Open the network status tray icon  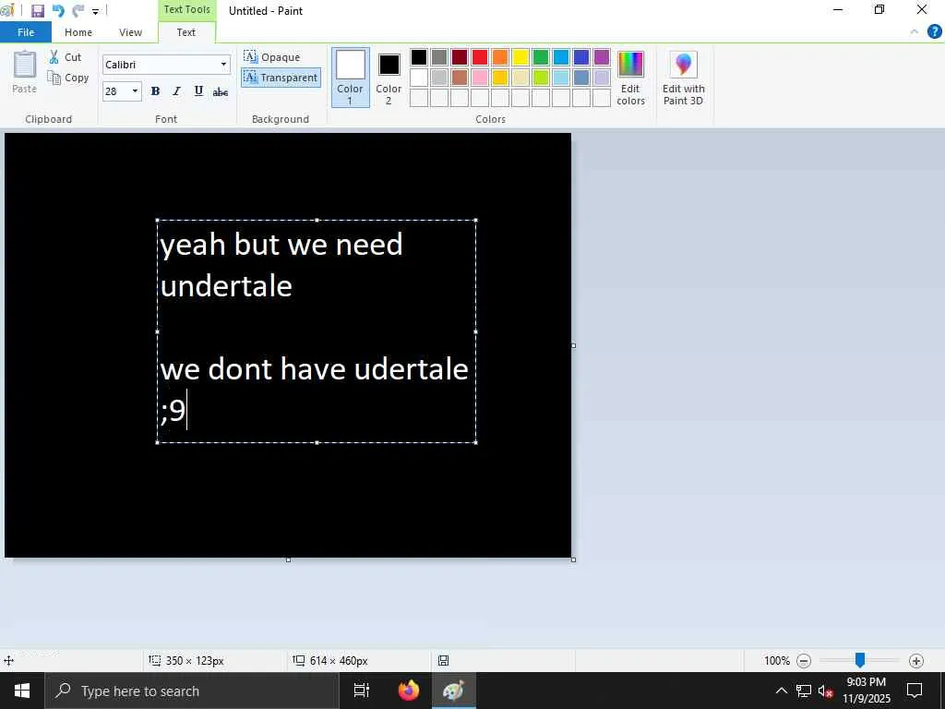pos(804,691)
